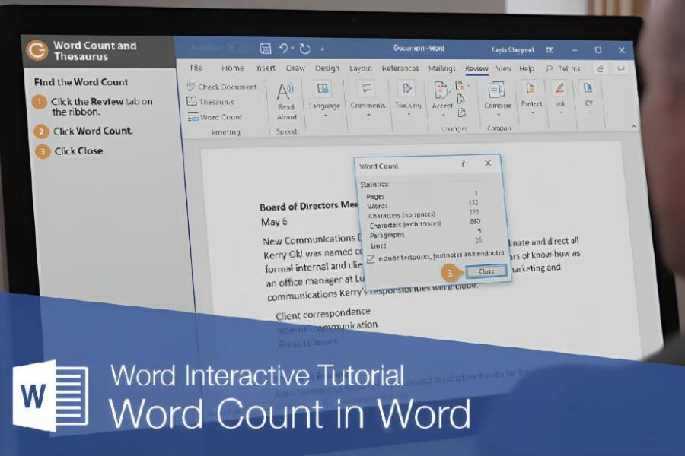Run Check Document in Proofing group
This screenshot has width=685, height=456.
coord(221,87)
